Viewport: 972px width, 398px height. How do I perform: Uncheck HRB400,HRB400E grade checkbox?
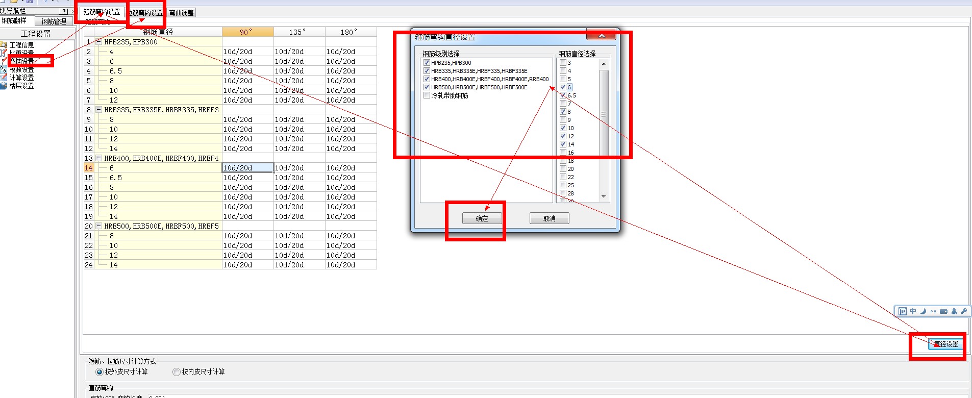coord(427,79)
